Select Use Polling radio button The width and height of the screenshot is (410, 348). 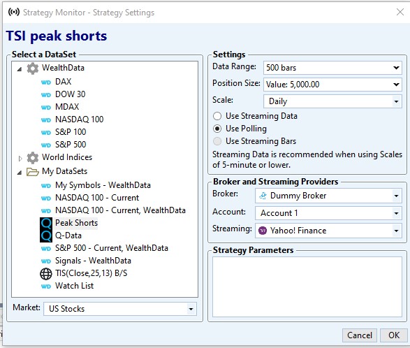point(217,129)
